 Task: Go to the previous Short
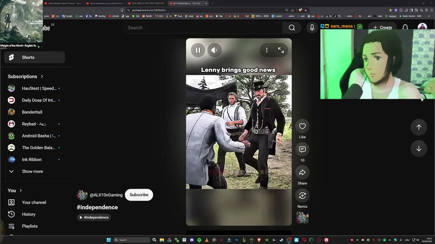419,127
